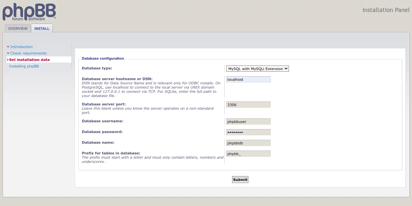The image size is (412, 206).
Task: Focus the Database server hostname field
Action: tap(248, 79)
